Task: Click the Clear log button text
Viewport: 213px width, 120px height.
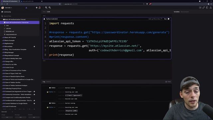Action: click(169, 82)
